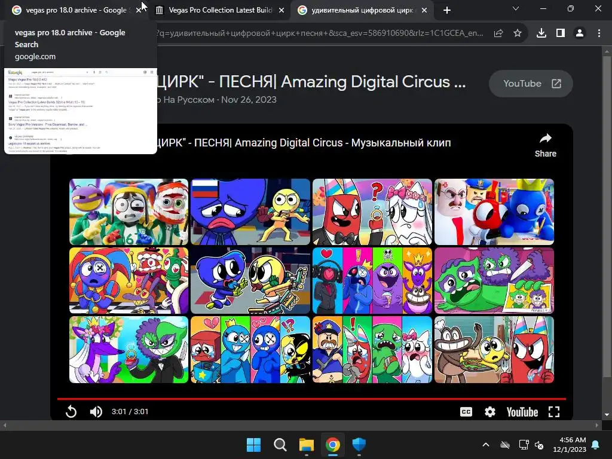Open the clock showing 4:56 AM
Screen dimensions: 612x459
(x=570, y=445)
